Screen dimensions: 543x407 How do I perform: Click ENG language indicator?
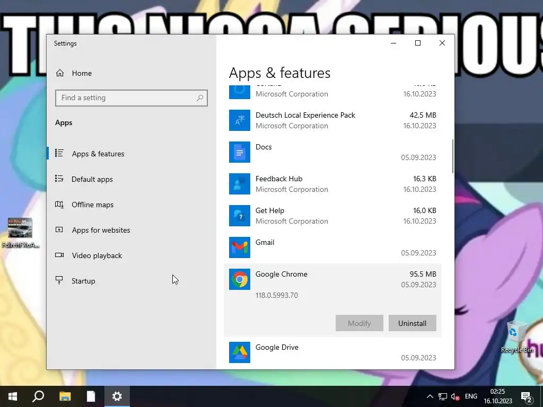click(471, 396)
